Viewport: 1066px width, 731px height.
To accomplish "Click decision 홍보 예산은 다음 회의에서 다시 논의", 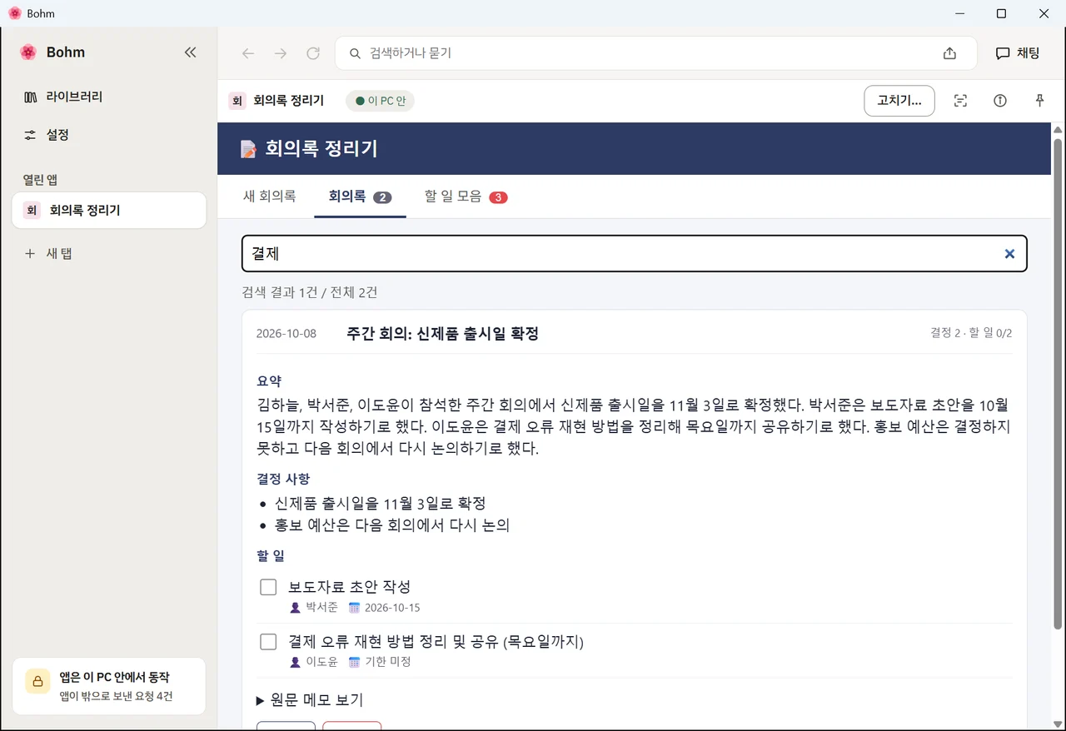I will [x=391, y=525].
